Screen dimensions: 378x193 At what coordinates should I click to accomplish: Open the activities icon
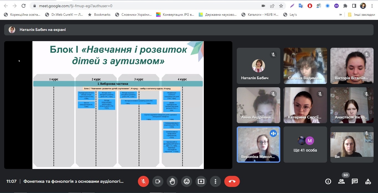[368, 181]
